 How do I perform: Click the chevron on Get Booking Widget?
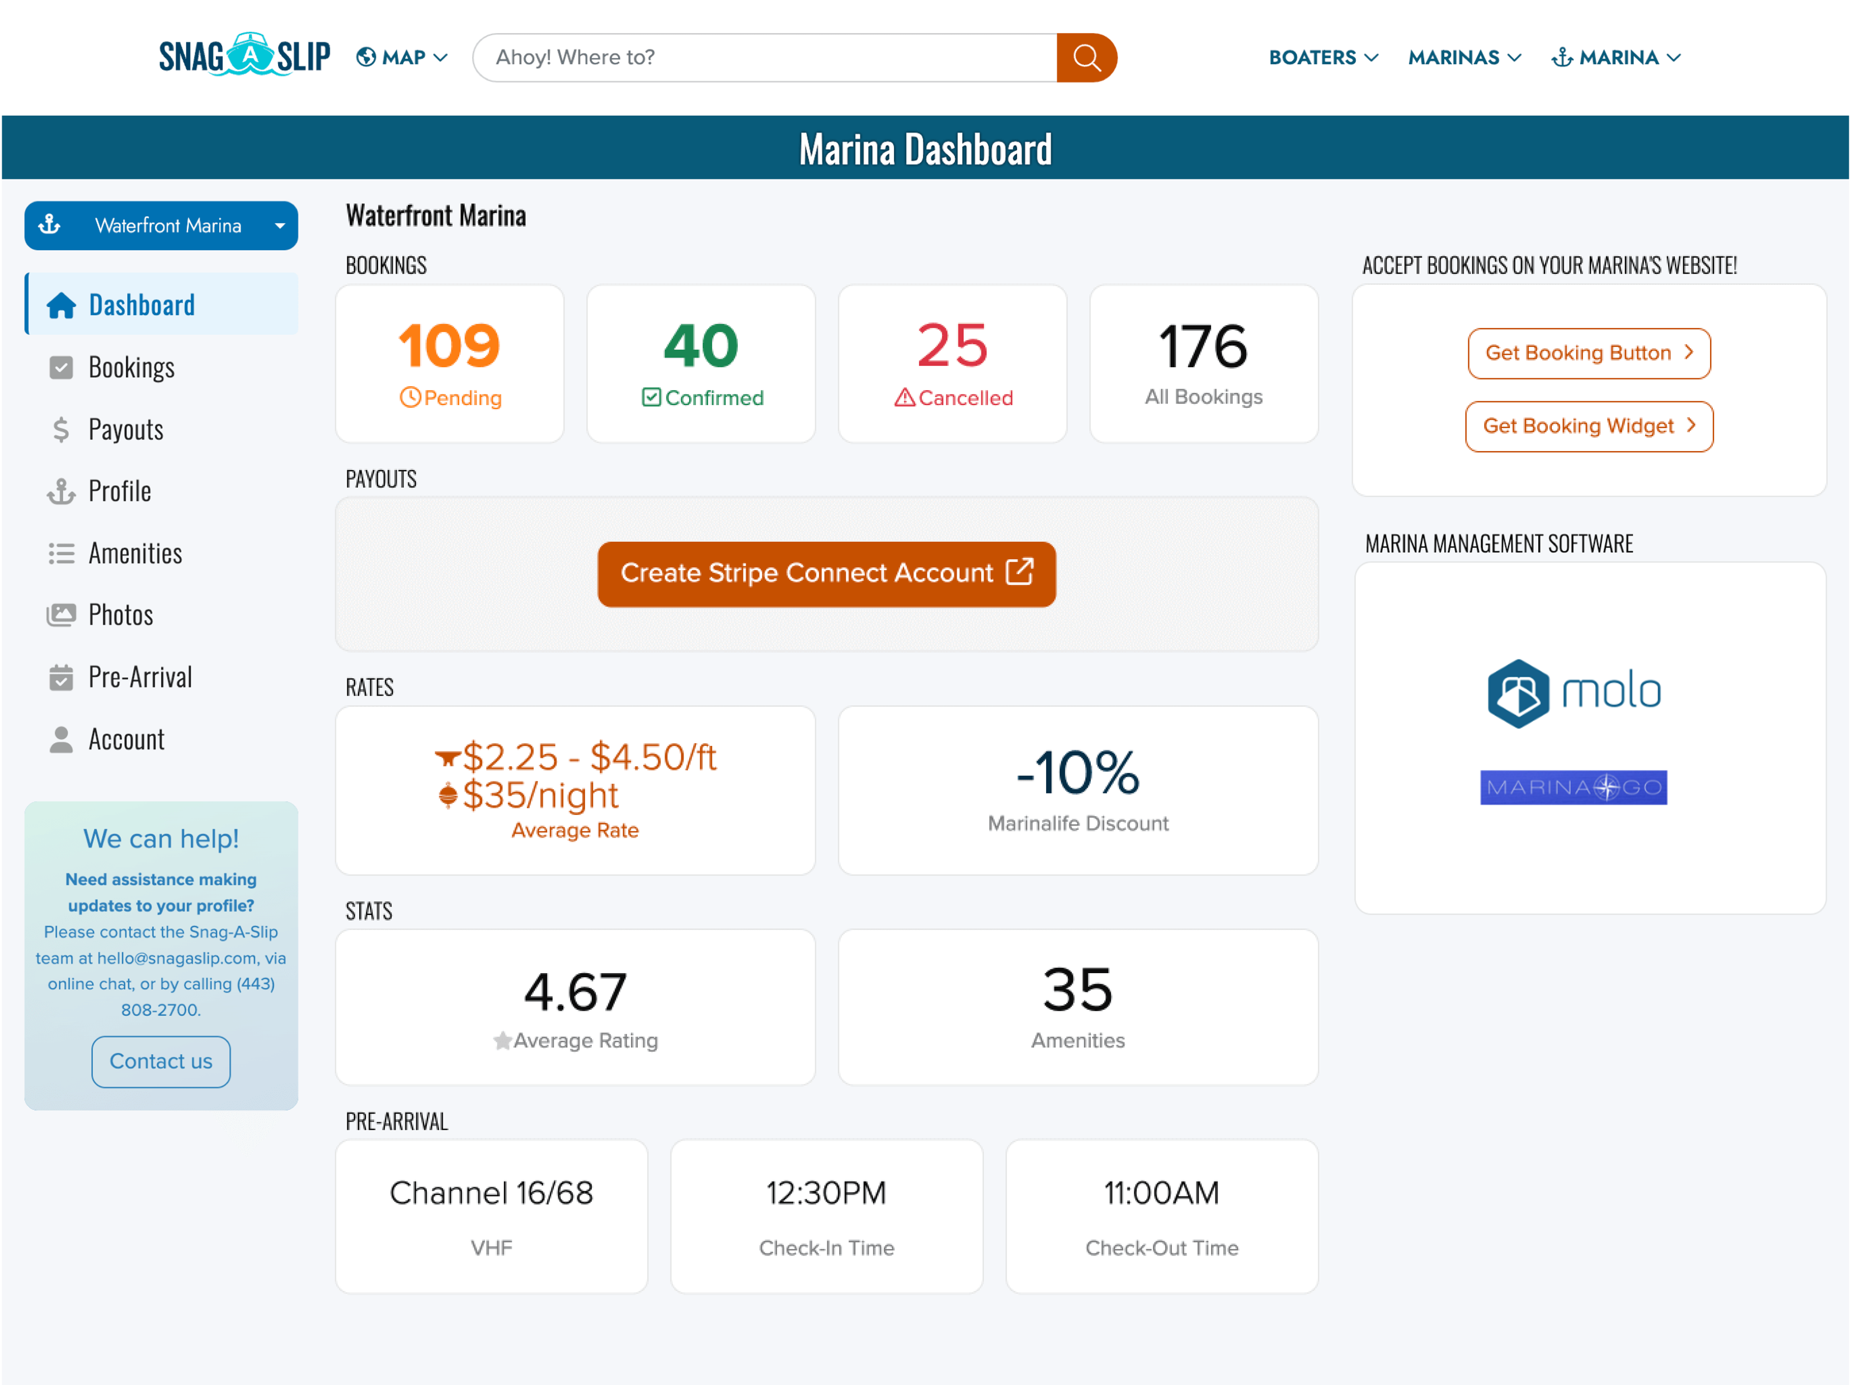pyautogui.click(x=1691, y=425)
